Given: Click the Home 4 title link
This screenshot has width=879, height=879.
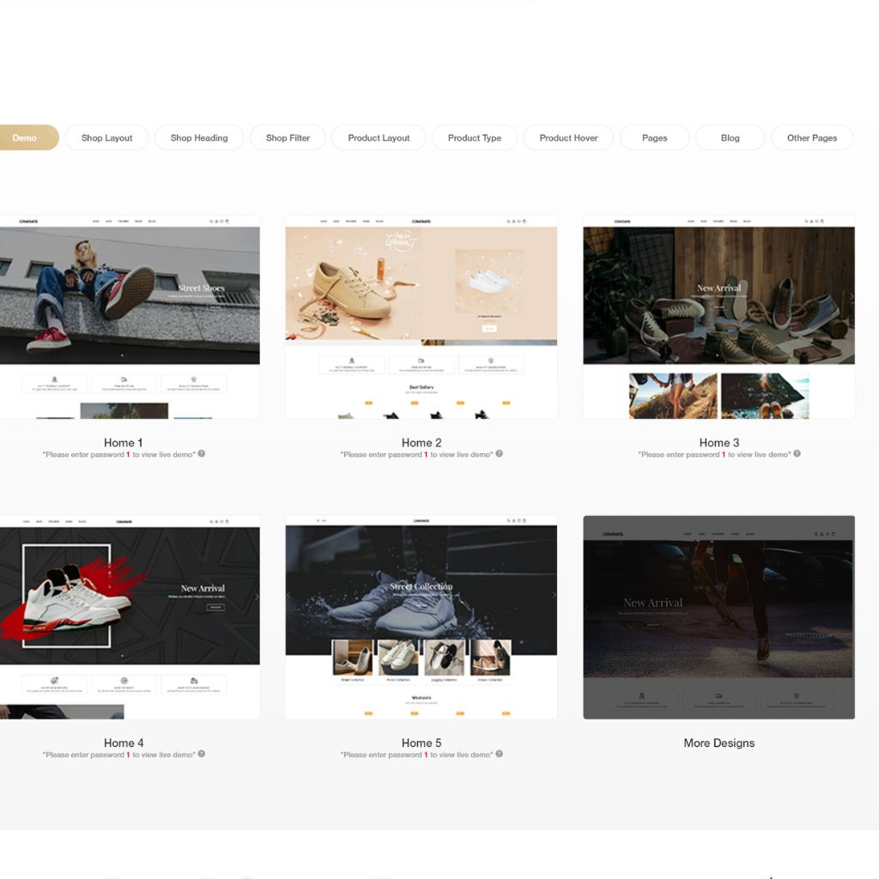Looking at the screenshot, I should pyautogui.click(x=124, y=743).
